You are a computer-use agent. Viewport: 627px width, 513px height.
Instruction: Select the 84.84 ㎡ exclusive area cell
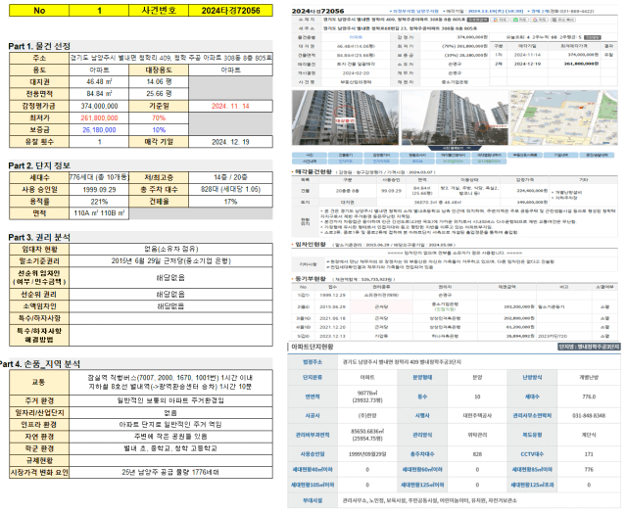99,94
